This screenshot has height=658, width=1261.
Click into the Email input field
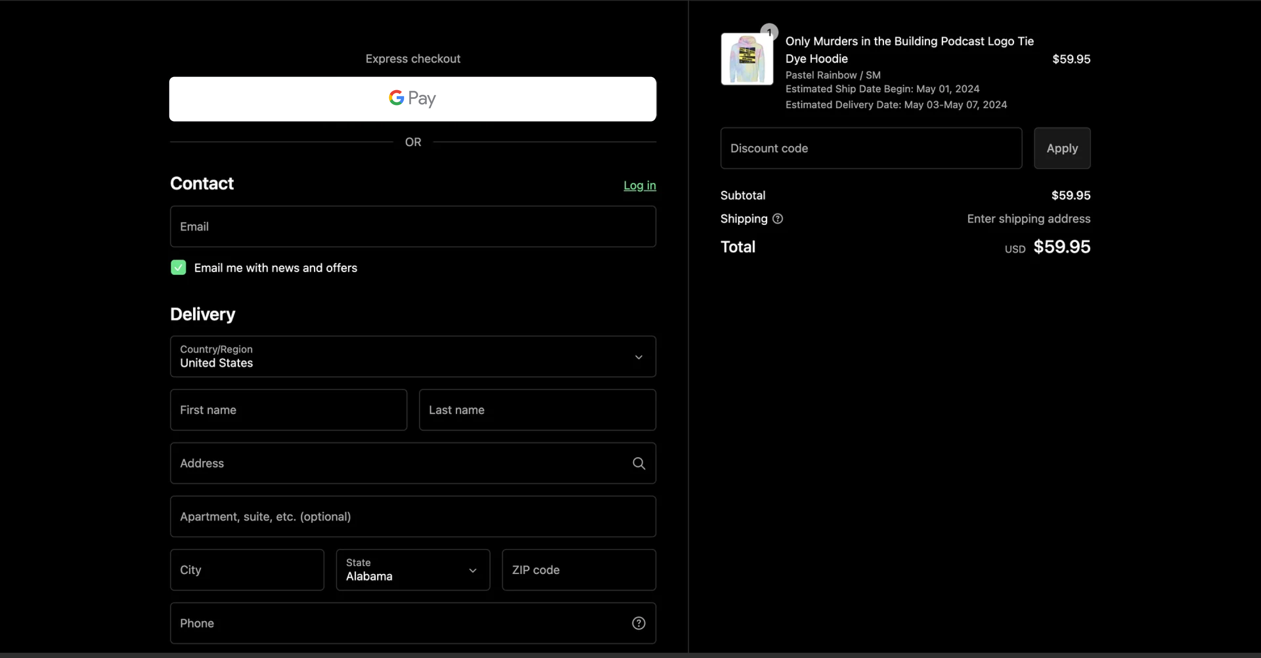(x=412, y=227)
